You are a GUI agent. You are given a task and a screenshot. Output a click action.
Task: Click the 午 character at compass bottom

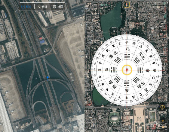tap(127, 98)
